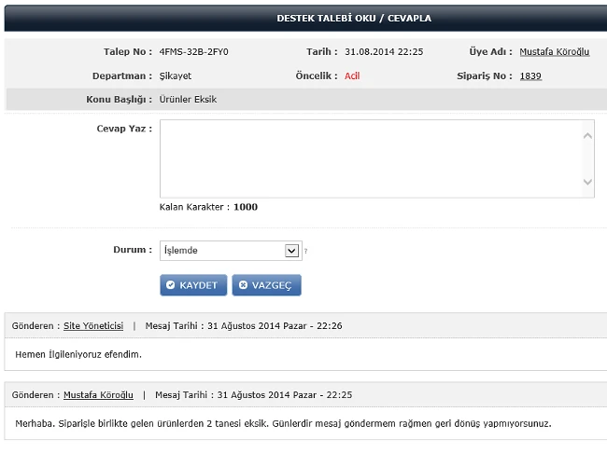The height and width of the screenshot is (453, 607).
Task: Click the red Acil priority value
Action: point(352,75)
